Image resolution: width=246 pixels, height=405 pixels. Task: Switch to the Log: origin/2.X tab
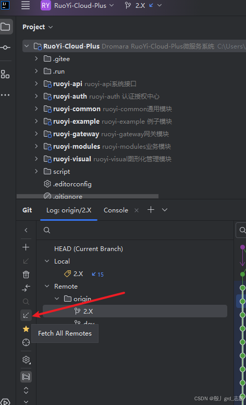69,210
